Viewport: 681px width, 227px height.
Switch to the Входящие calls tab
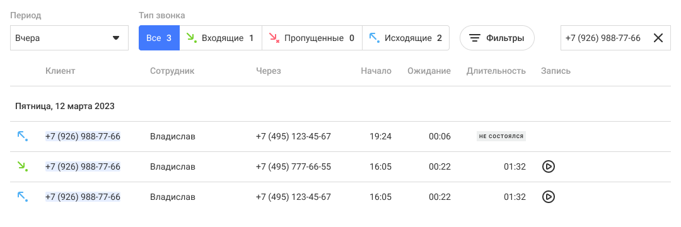221,38
